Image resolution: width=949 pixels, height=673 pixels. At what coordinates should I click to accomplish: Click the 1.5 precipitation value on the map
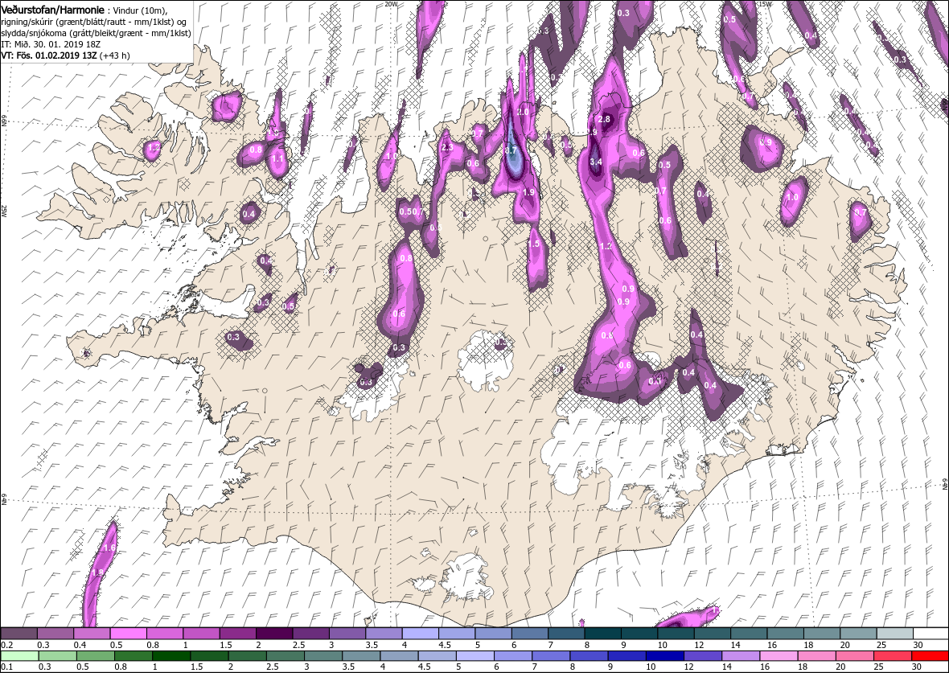[x=533, y=244]
